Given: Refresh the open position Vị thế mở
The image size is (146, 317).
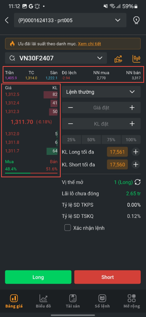Looking at the screenshot, I should click(138, 182).
